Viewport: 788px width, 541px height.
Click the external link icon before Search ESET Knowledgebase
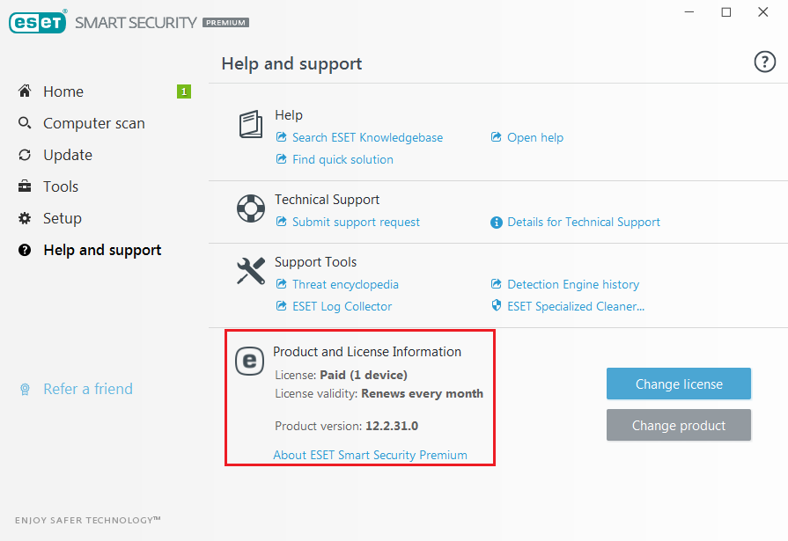pos(282,137)
